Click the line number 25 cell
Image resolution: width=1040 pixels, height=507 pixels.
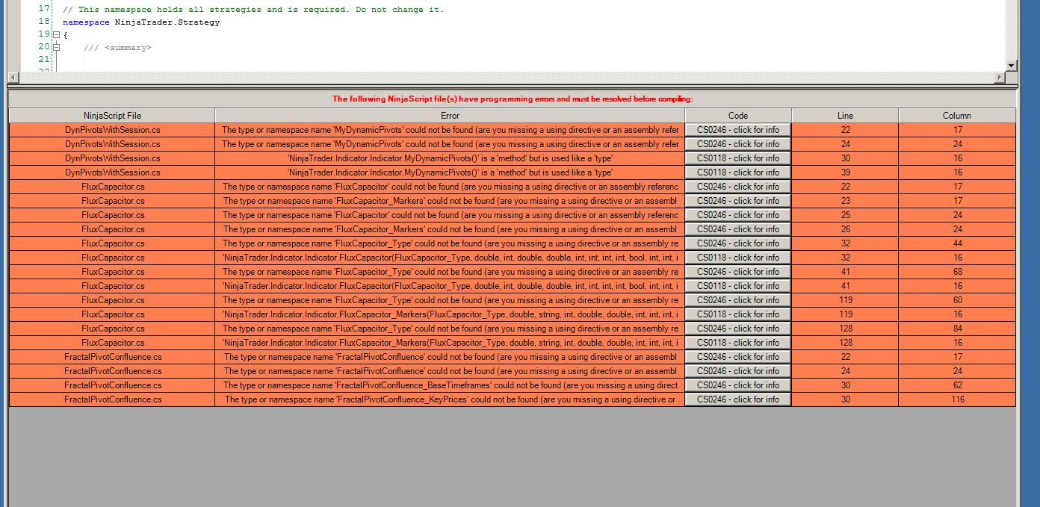point(845,215)
